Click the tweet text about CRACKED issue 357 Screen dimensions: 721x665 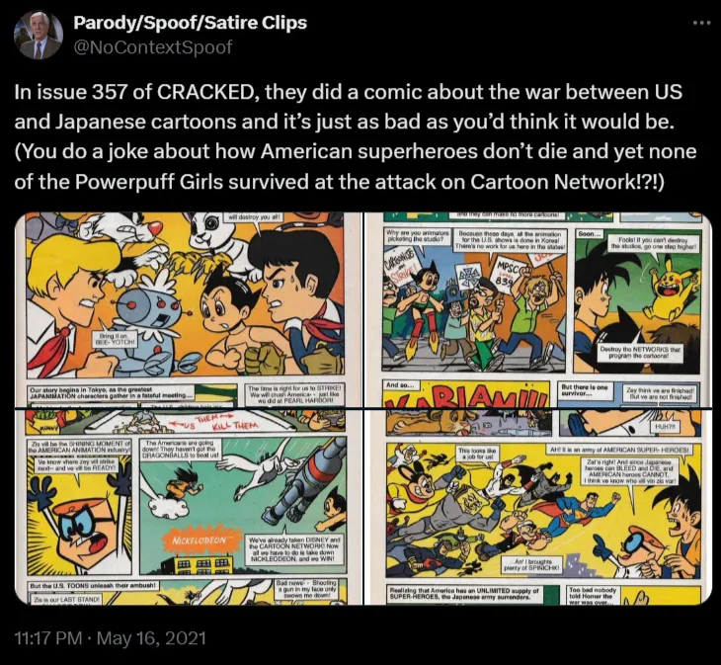click(355, 137)
